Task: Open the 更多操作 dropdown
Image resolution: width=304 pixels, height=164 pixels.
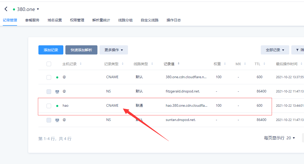Action: pyautogui.click(x=113, y=50)
